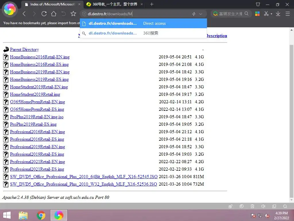The height and width of the screenshot is (221, 294).
Task: Download HomeBusiness2016Retail-EN.img
Action: (x=40, y=57)
